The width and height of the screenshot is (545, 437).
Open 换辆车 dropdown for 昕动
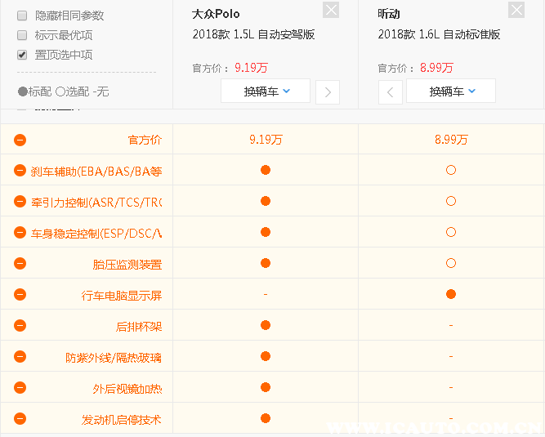(x=451, y=91)
